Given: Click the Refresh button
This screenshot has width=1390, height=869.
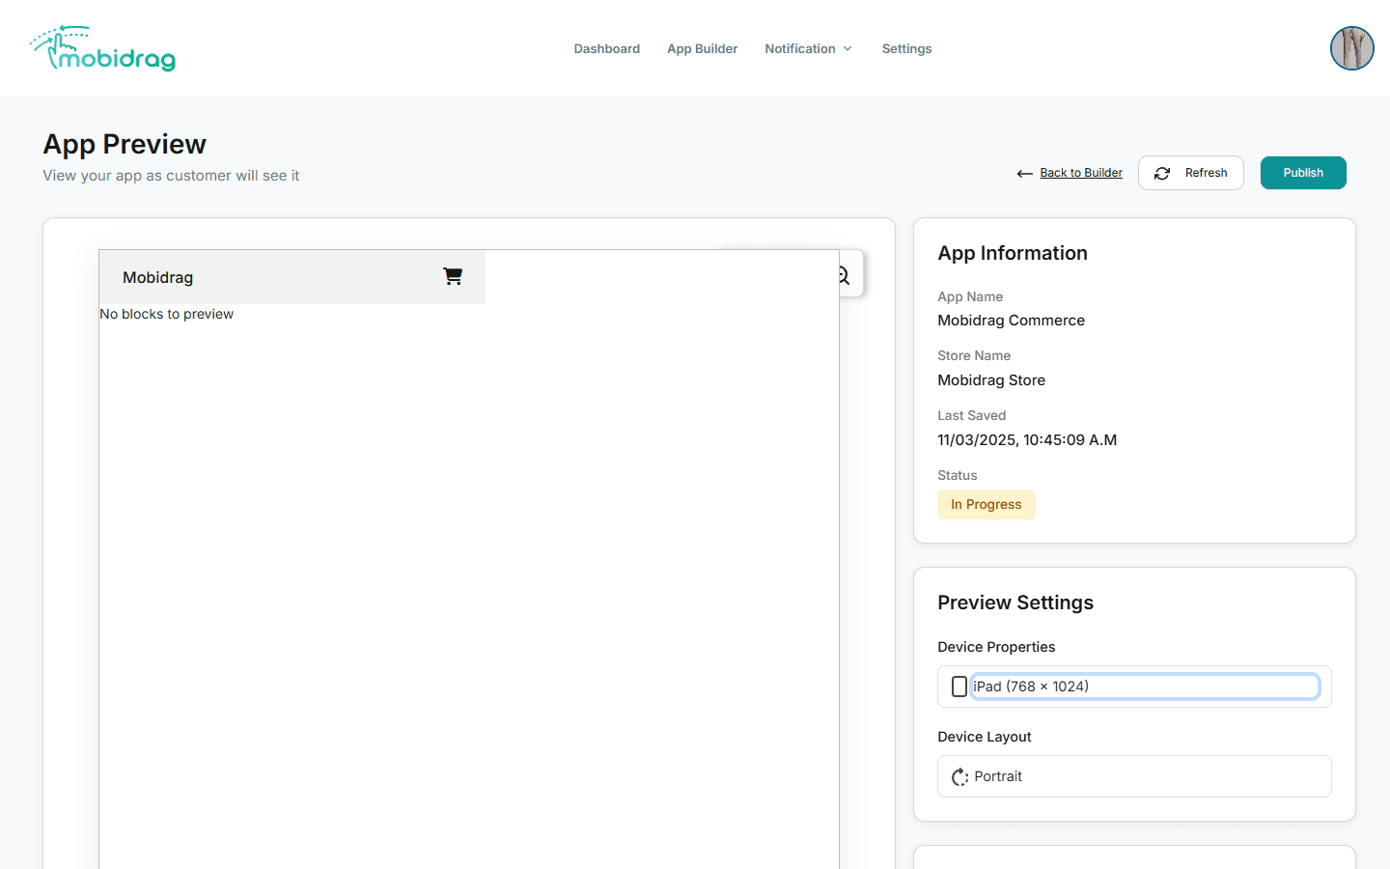Looking at the screenshot, I should (x=1191, y=173).
